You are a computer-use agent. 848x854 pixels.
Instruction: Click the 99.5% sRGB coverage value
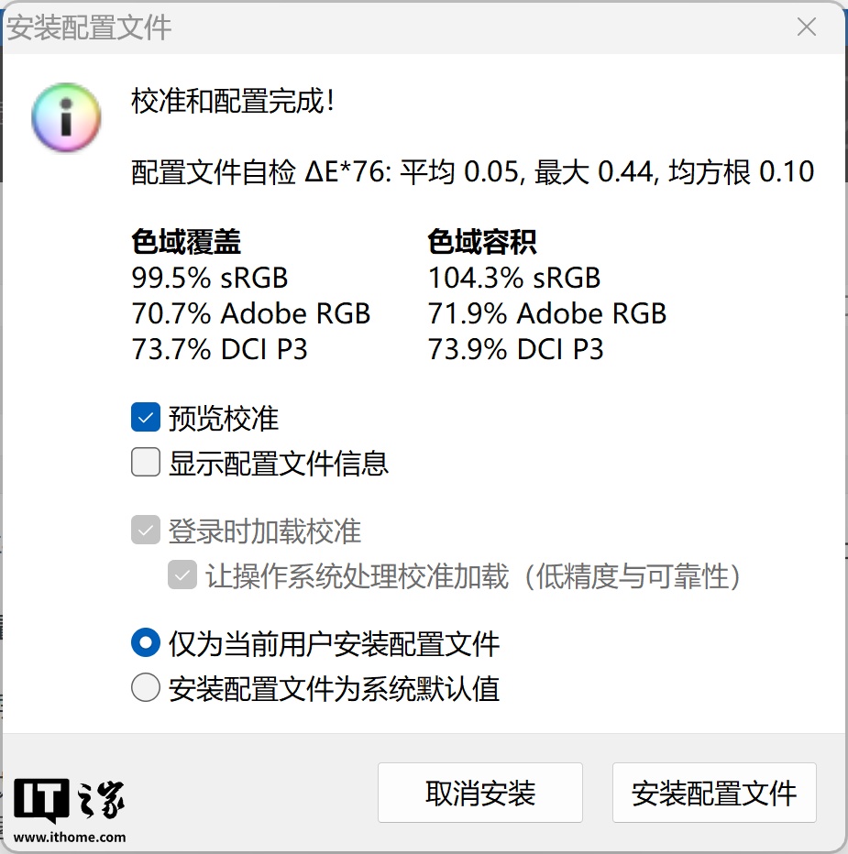(210, 278)
